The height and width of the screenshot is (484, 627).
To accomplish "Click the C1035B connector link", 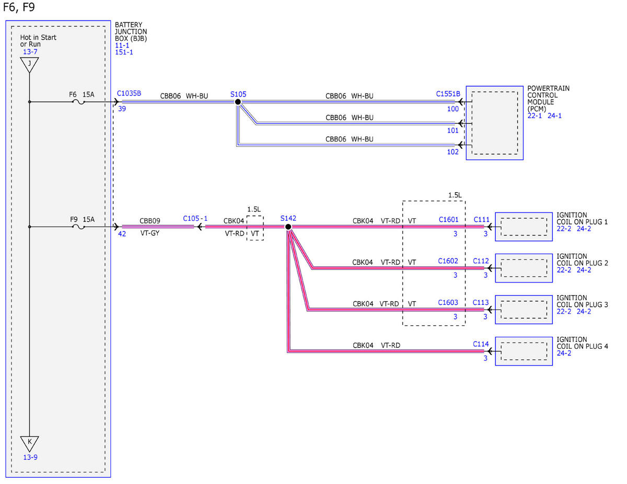I will point(129,93).
